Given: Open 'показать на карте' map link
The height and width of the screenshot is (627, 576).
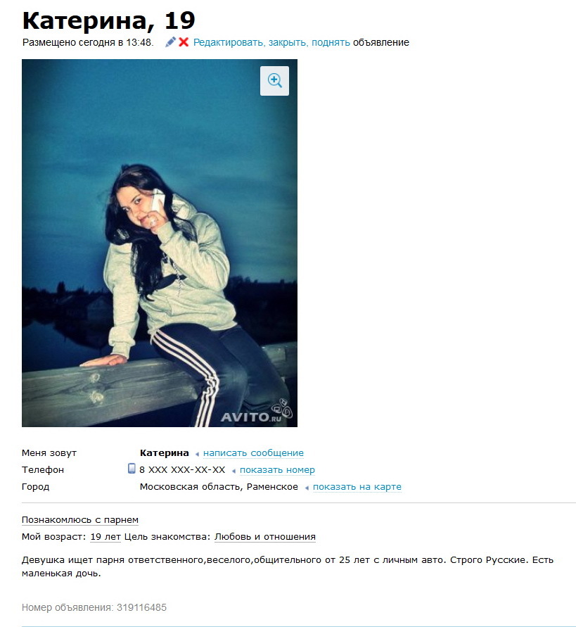Looking at the screenshot, I should pyautogui.click(x=357, y=487).
